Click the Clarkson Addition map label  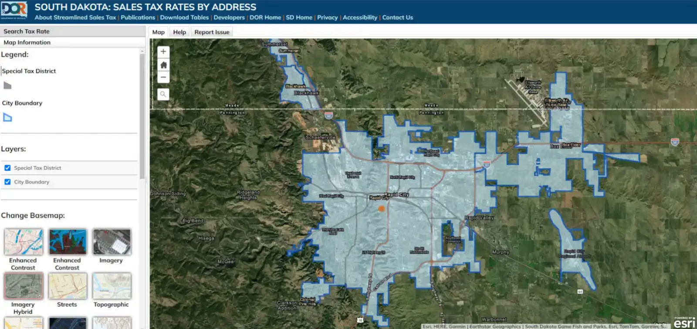click(x=287, y=305)
